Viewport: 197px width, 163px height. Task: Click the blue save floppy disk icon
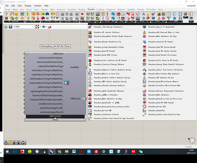point(10,27)
